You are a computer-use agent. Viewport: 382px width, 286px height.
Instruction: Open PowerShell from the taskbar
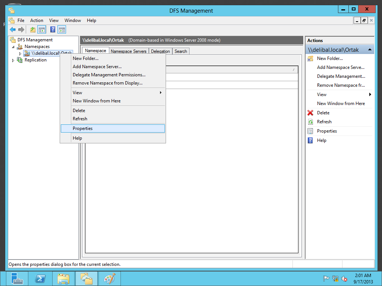point(40,279)
